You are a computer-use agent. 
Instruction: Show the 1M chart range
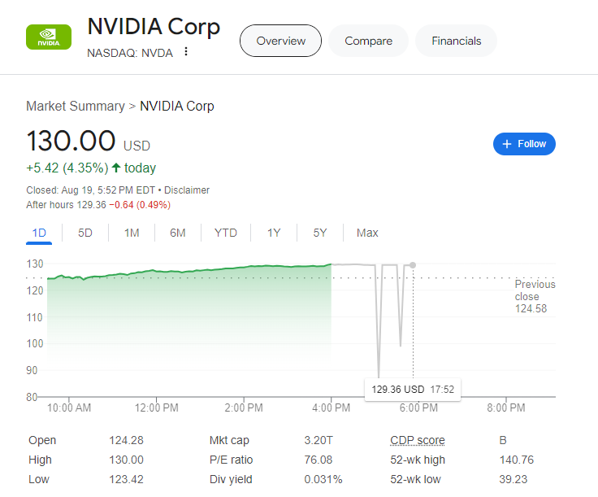[132, 233]
